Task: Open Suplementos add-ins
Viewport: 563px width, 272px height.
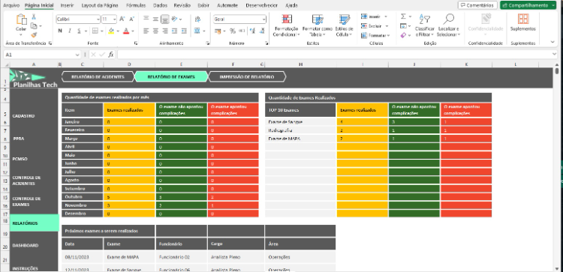Action: coord(522,22)
